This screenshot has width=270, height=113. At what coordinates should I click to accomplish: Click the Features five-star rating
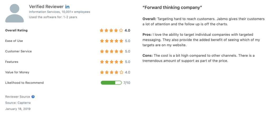point(112,62)
